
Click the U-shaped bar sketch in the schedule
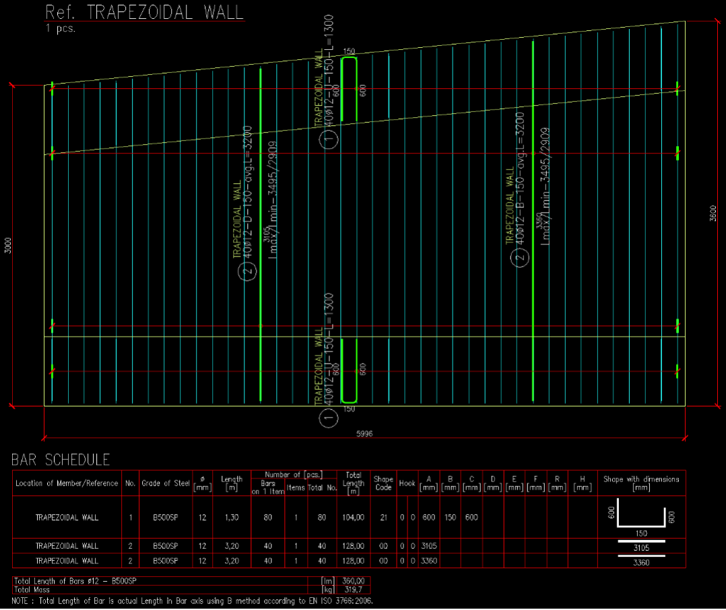click(641, 514)
